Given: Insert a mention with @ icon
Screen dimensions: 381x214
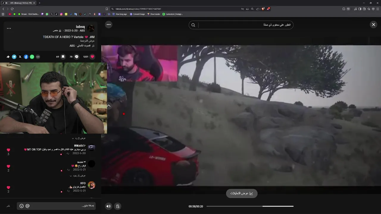Looking at the screenshot, I should [27, 206].
